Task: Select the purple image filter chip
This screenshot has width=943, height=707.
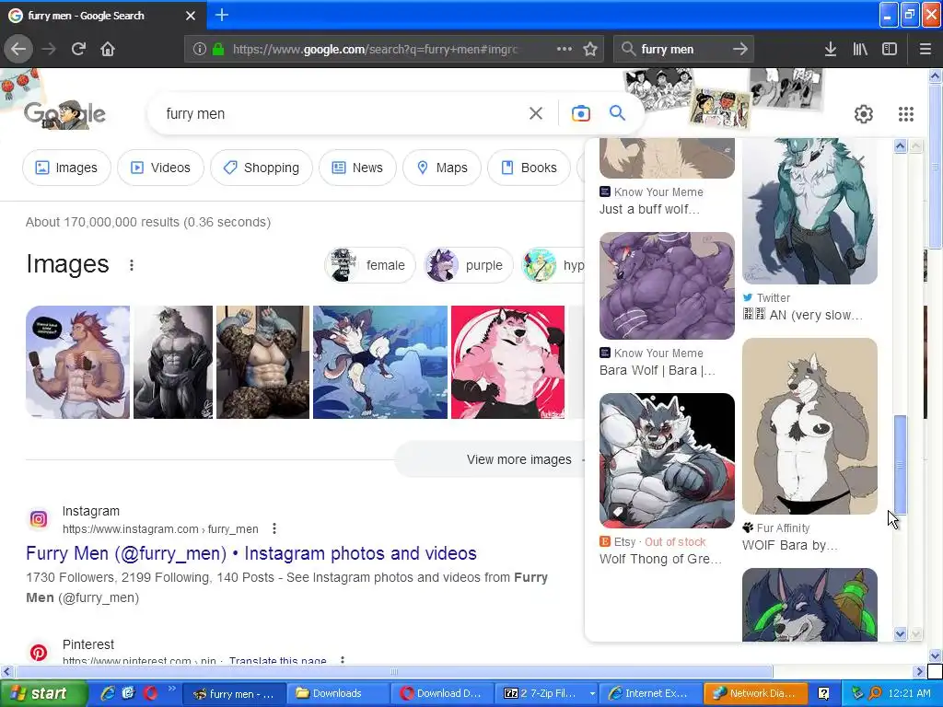Action: tap(469, 265)
